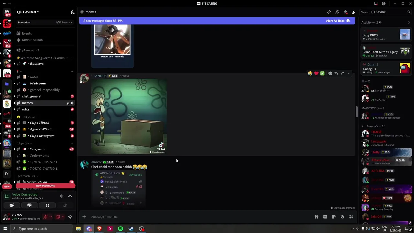Open the Squidward TikTok video thumbnail
The image size is (414, 233).
[129, 116]
